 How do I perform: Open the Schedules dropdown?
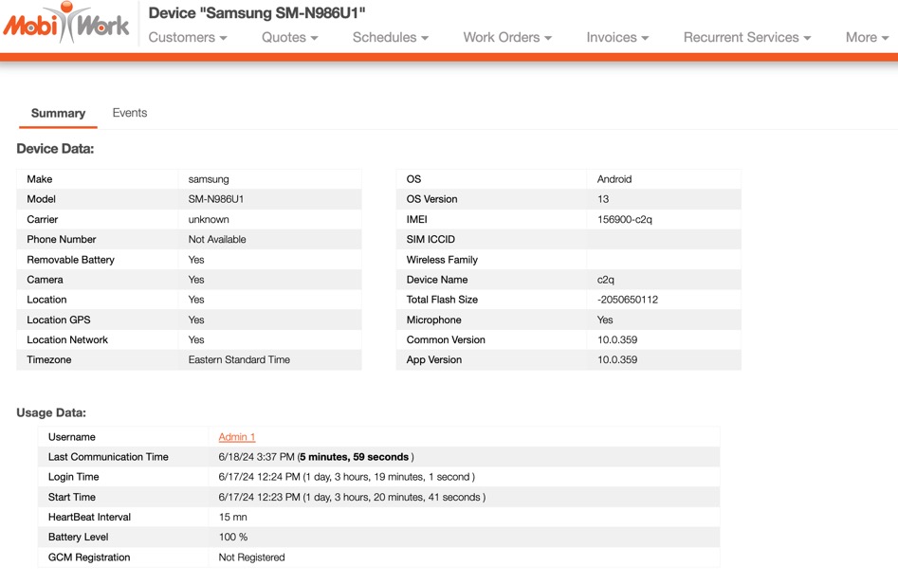point(390,38)
